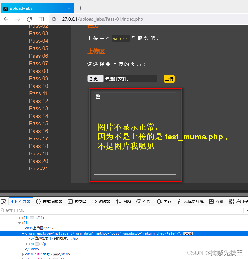Close the upload-labs tab
Image resolution: width=248 pixels, height=259 pixels.
(69, 8)
